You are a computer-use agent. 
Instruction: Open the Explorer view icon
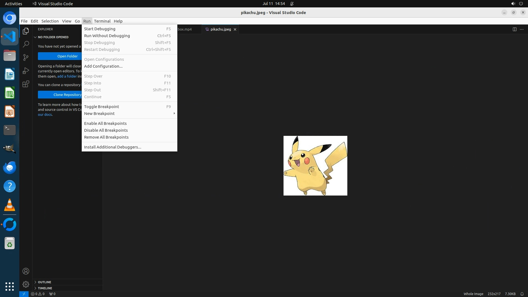coord(26,31)
